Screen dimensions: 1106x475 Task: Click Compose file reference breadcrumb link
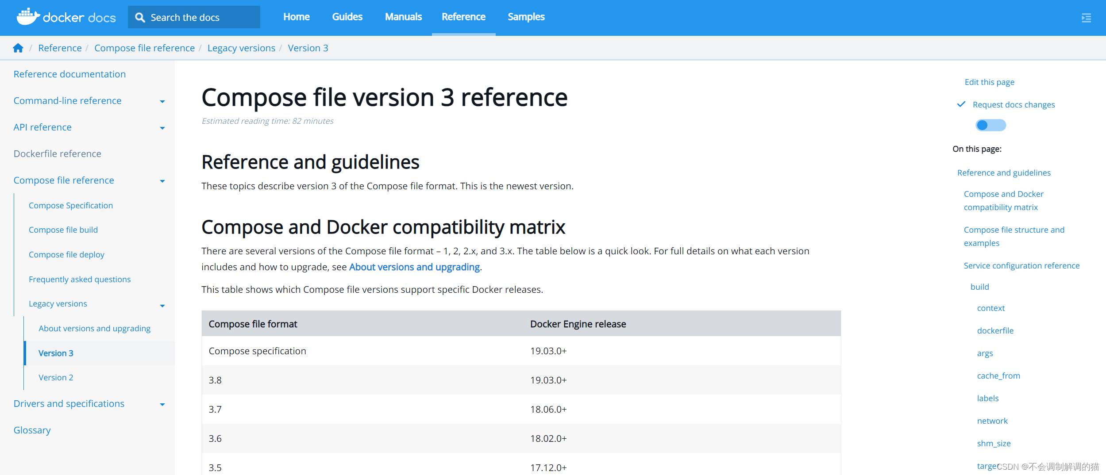tap(144, 48)
